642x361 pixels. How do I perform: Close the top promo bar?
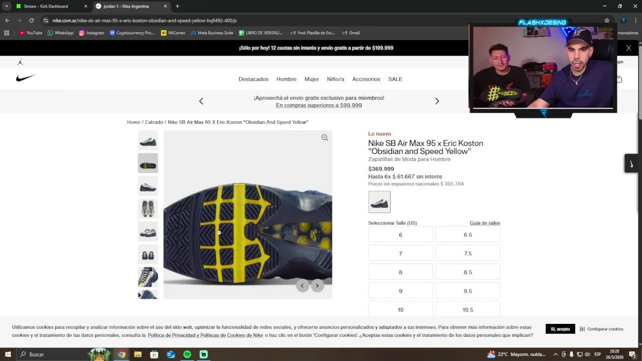628,48
